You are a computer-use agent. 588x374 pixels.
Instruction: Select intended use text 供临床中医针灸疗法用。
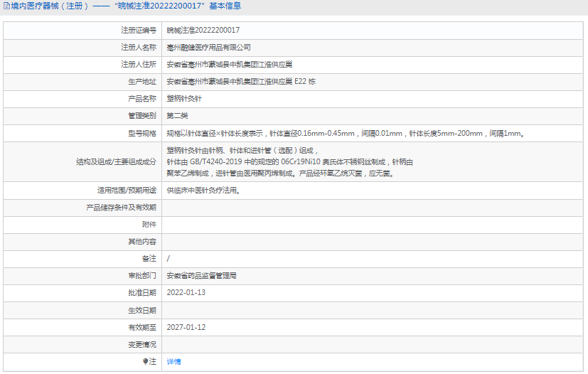click(203, 190)
